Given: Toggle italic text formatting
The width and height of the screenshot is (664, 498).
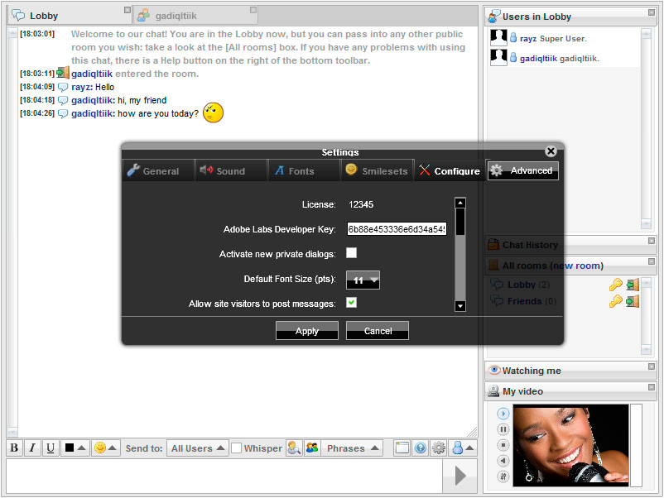Looking at the screenshot, I should 32,448.
